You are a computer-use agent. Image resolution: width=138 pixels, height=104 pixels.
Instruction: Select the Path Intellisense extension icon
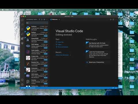[28, 52]
